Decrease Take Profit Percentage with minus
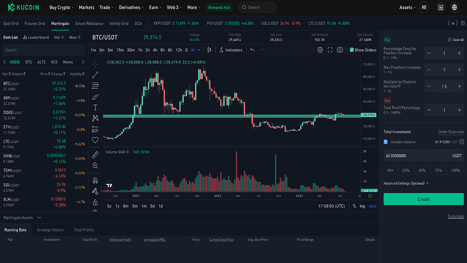Image resolution: width=467 pixels, height=263 pixels. click(429, 110)
